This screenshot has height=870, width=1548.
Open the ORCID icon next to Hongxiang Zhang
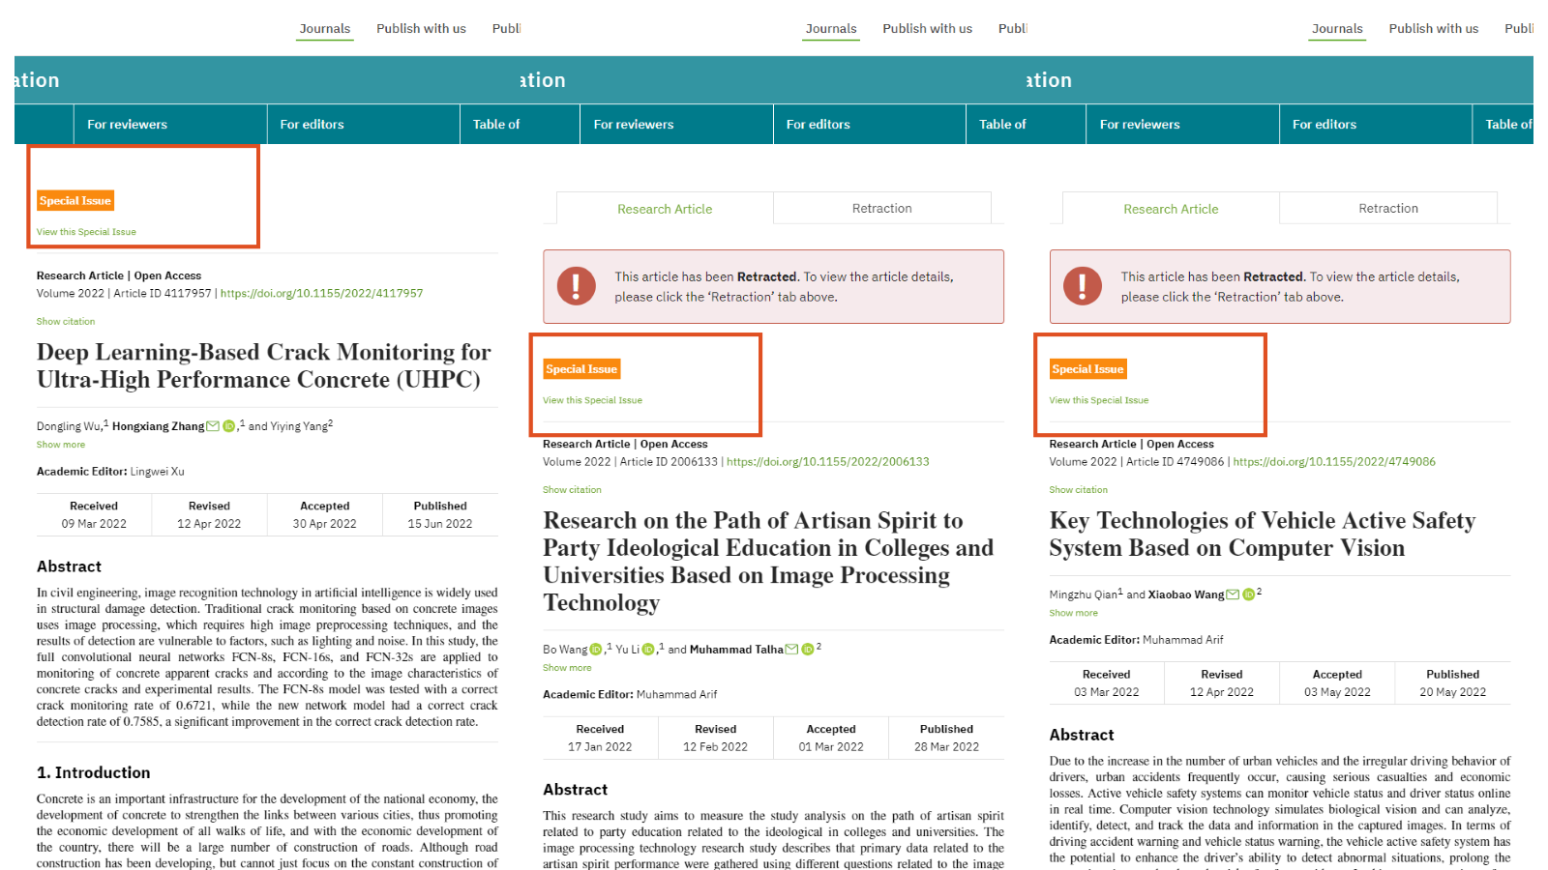click(229, 426)
